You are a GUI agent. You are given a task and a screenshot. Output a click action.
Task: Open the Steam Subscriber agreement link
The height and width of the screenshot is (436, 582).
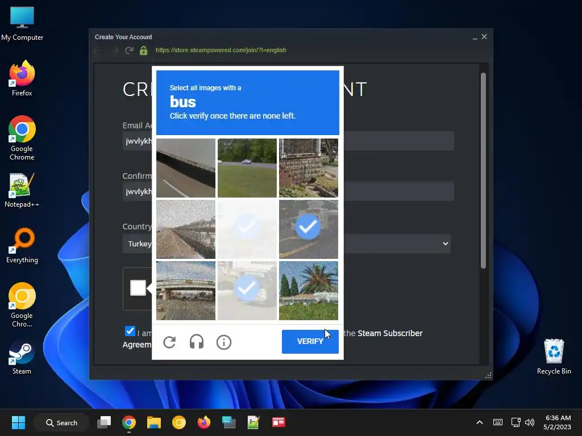[x=390, y=333]
